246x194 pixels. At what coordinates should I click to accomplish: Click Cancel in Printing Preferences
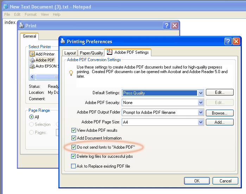tap(225, 181)
